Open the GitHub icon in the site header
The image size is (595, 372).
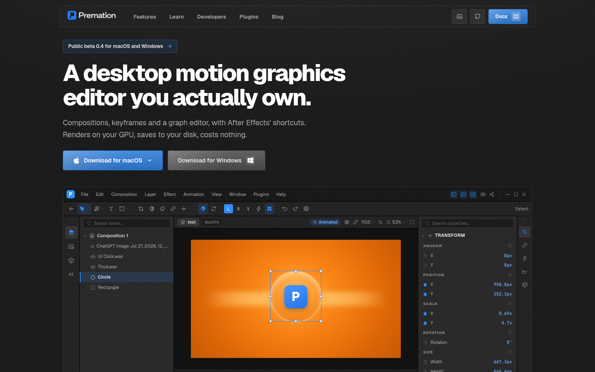[478, 17]
